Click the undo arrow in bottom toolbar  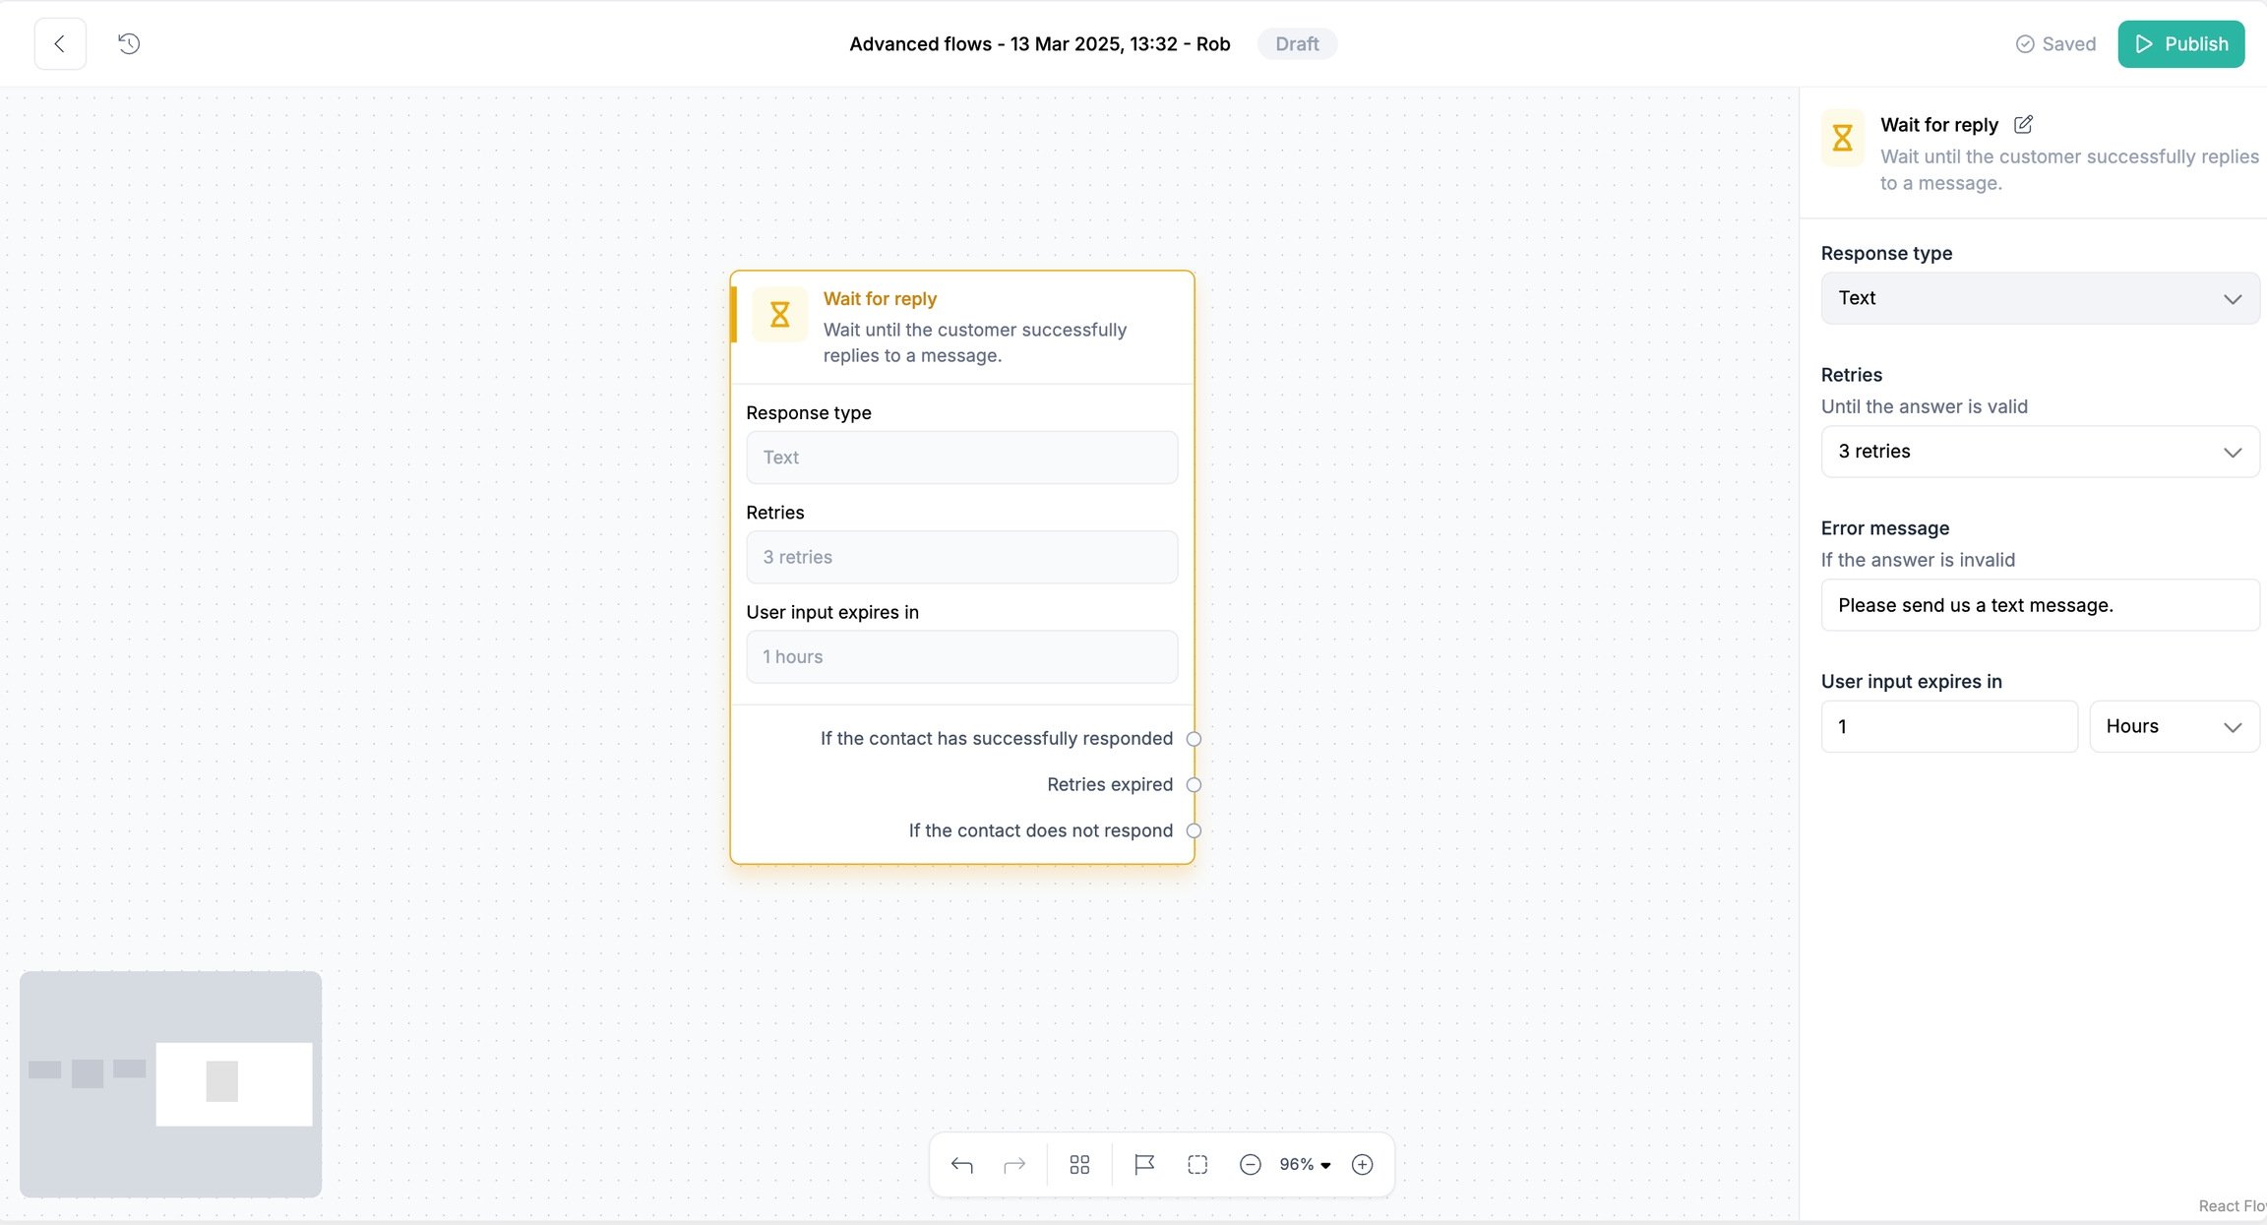pyautogui.click(x=961, y=1165)
